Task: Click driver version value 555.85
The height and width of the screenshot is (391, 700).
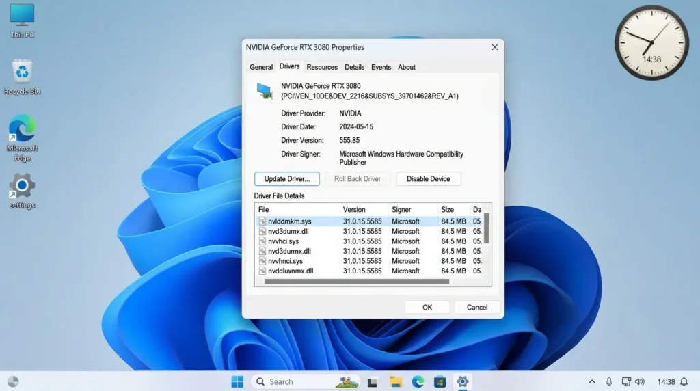Action: 349,140
